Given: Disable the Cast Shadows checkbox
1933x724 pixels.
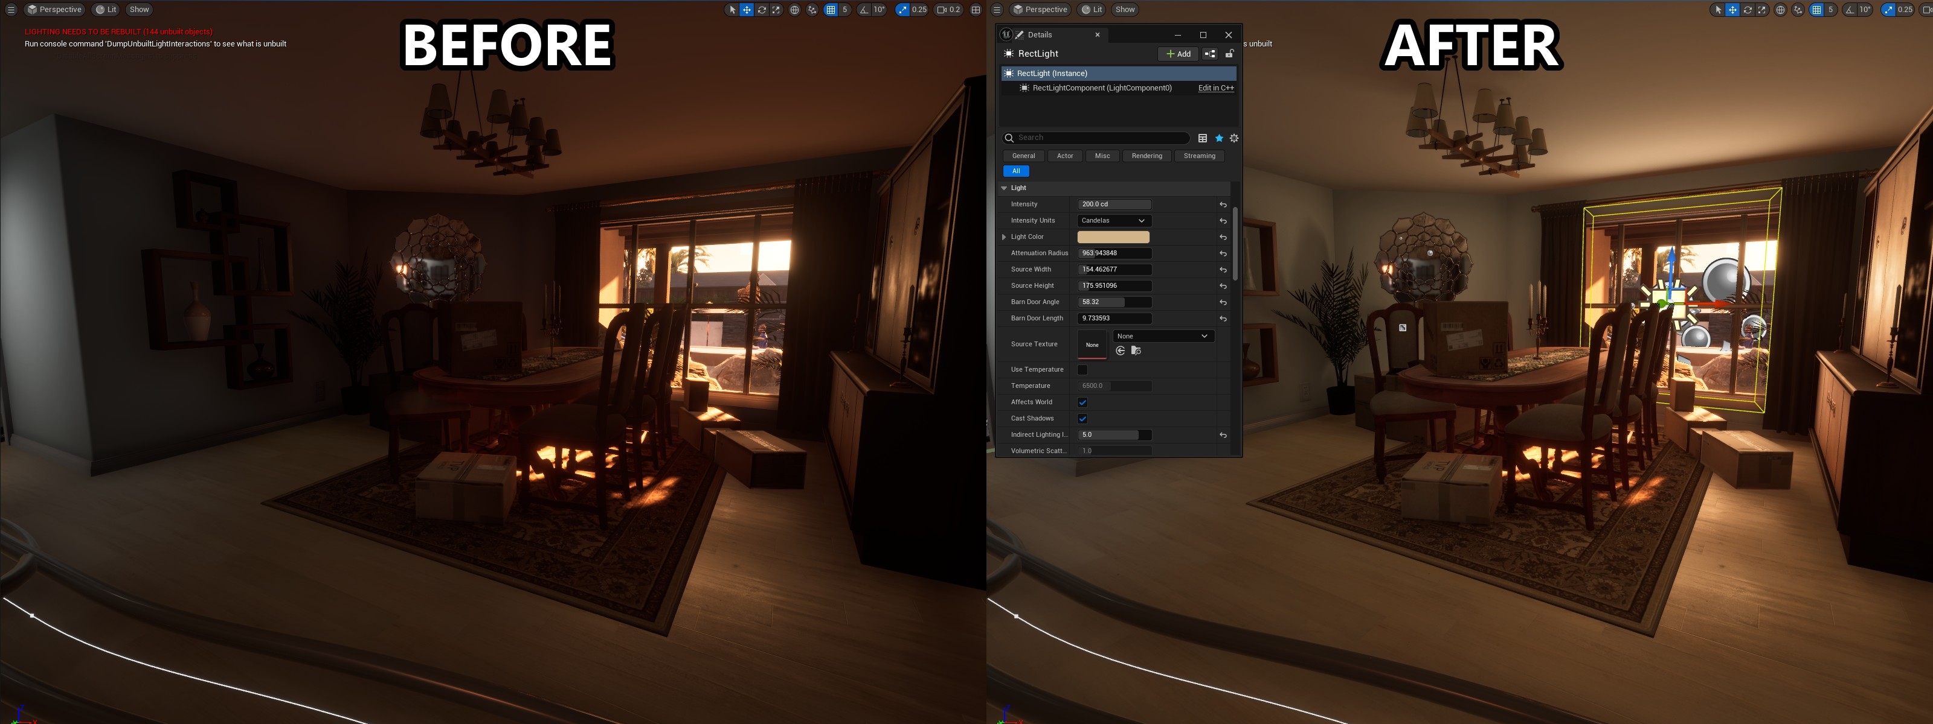Looking at the screenshot, I should click(1082, 418).
